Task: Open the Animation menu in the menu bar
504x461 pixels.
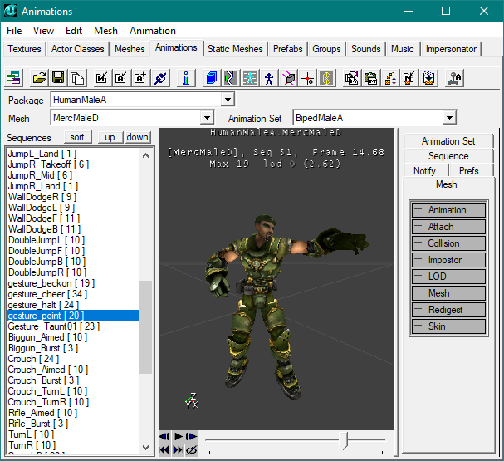Action: [153, 31]
